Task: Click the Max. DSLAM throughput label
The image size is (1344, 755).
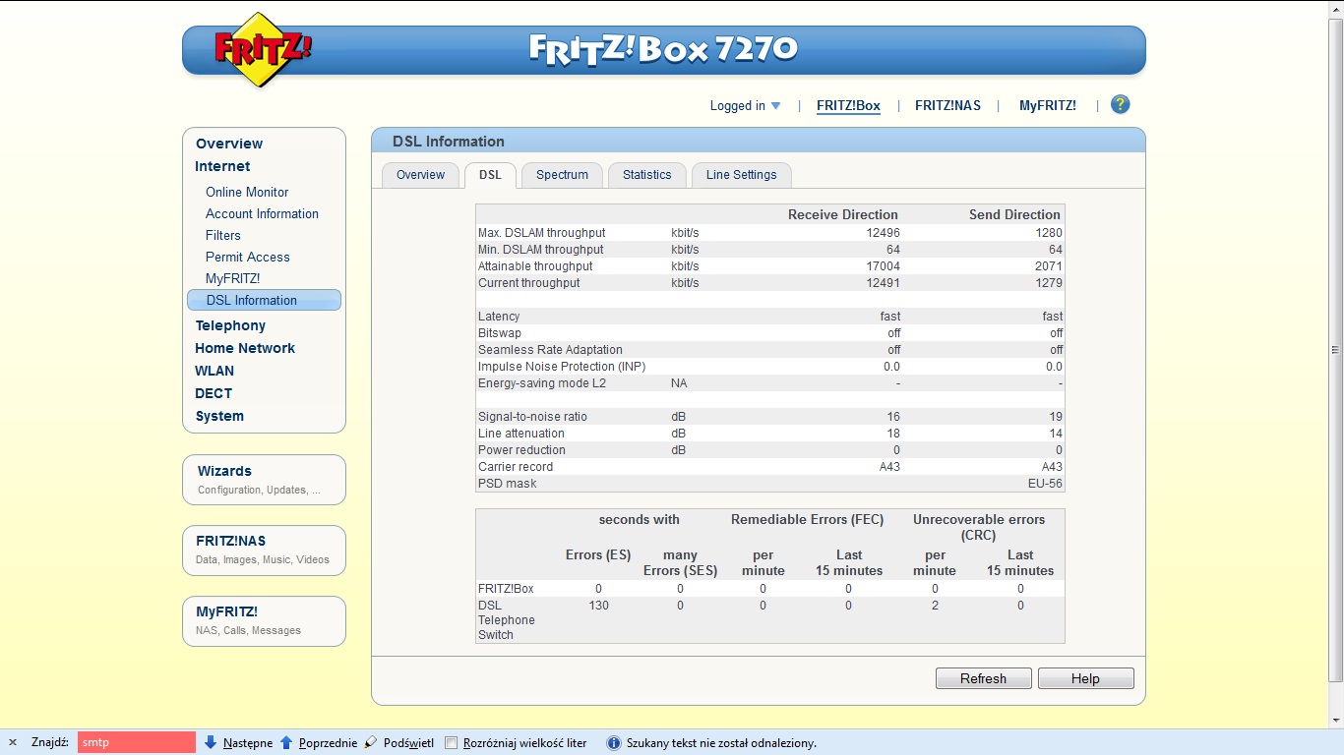Action: (542, 233)
